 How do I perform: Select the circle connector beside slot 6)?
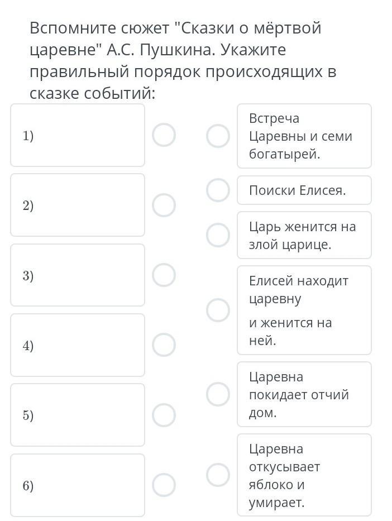(x=164, y=485)
